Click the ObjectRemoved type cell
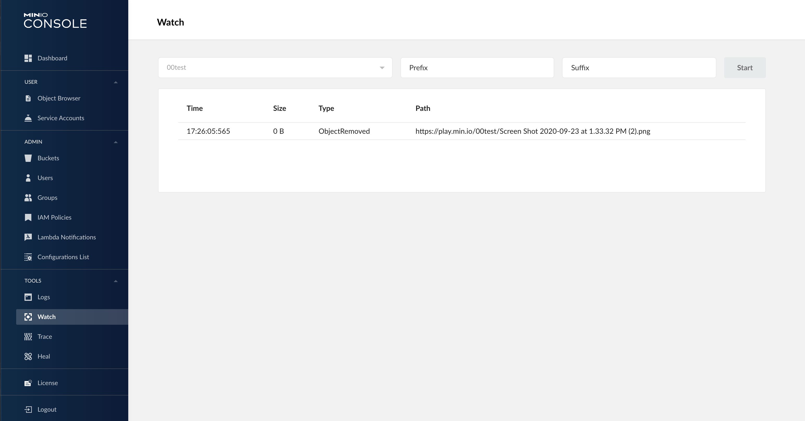Screen dimensions: 805x421 (344, 131)
